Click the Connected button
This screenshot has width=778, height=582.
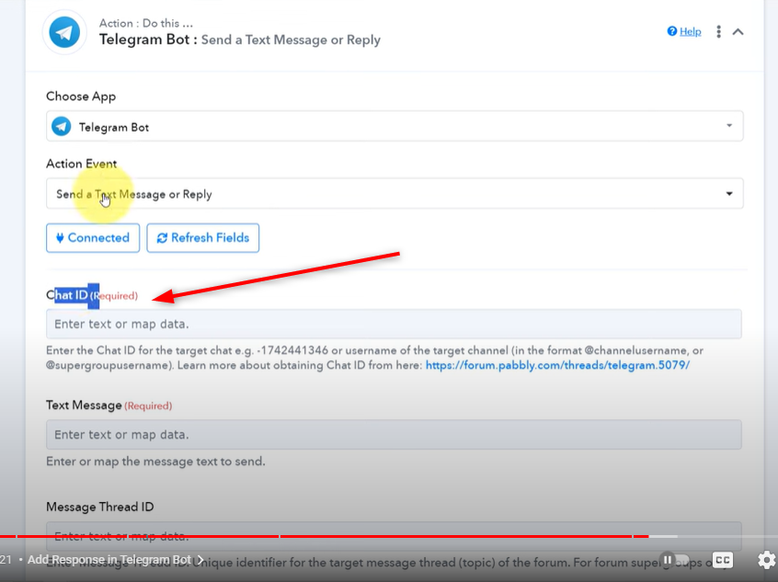click(93, 237)
